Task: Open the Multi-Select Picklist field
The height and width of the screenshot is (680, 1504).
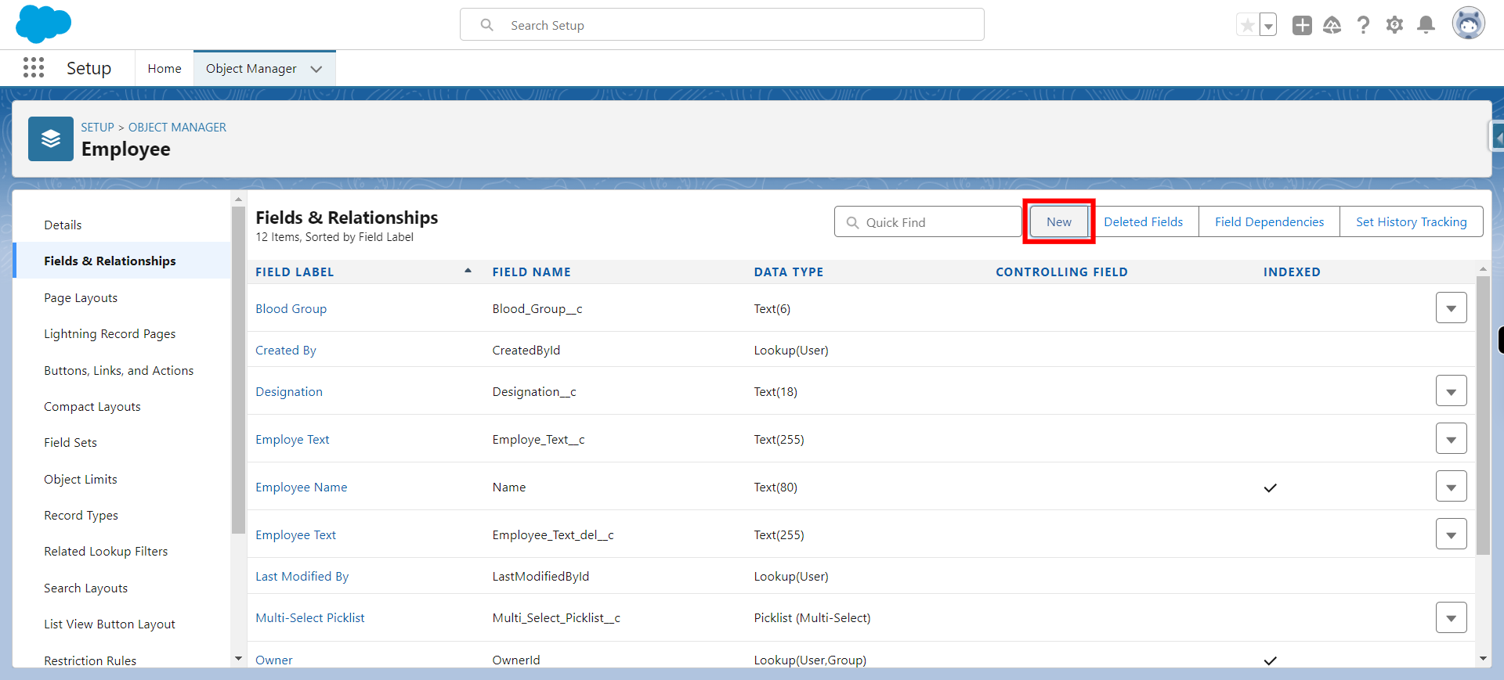Action: (x=310, y=618)
